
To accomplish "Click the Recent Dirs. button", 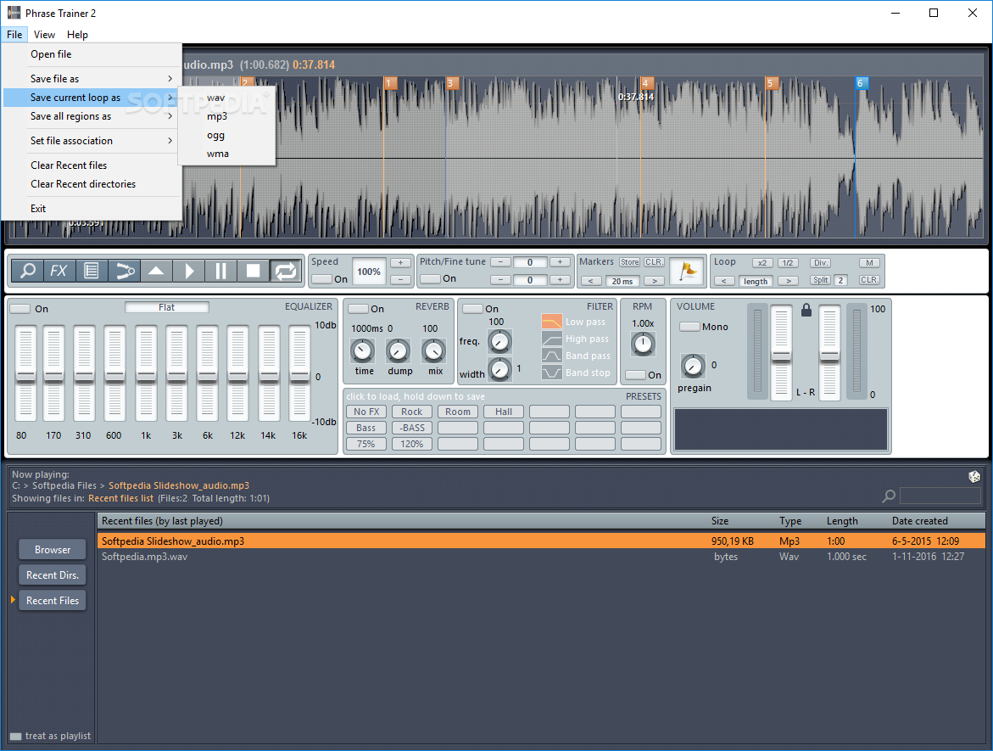I will click(53, 574).
